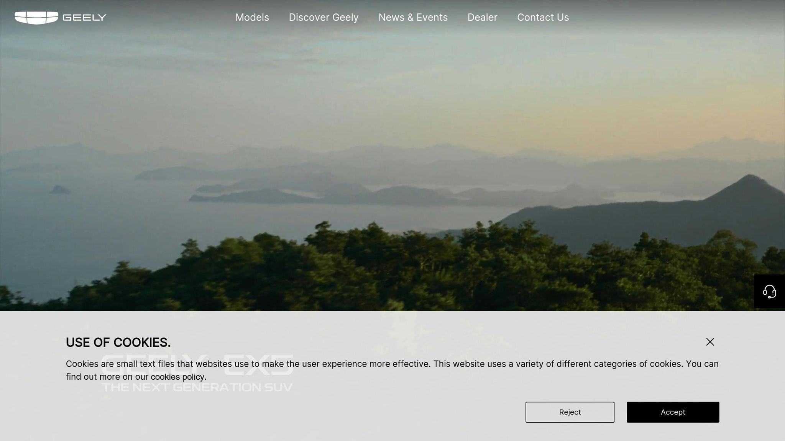Screen dimensions: 785x441
Task: Open the Models menu
Action: click(252, 18)
